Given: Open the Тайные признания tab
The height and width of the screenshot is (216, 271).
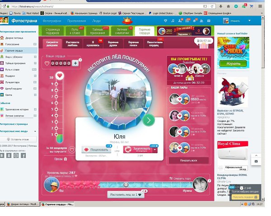Looking at the screenshot, I should (98, 31).
